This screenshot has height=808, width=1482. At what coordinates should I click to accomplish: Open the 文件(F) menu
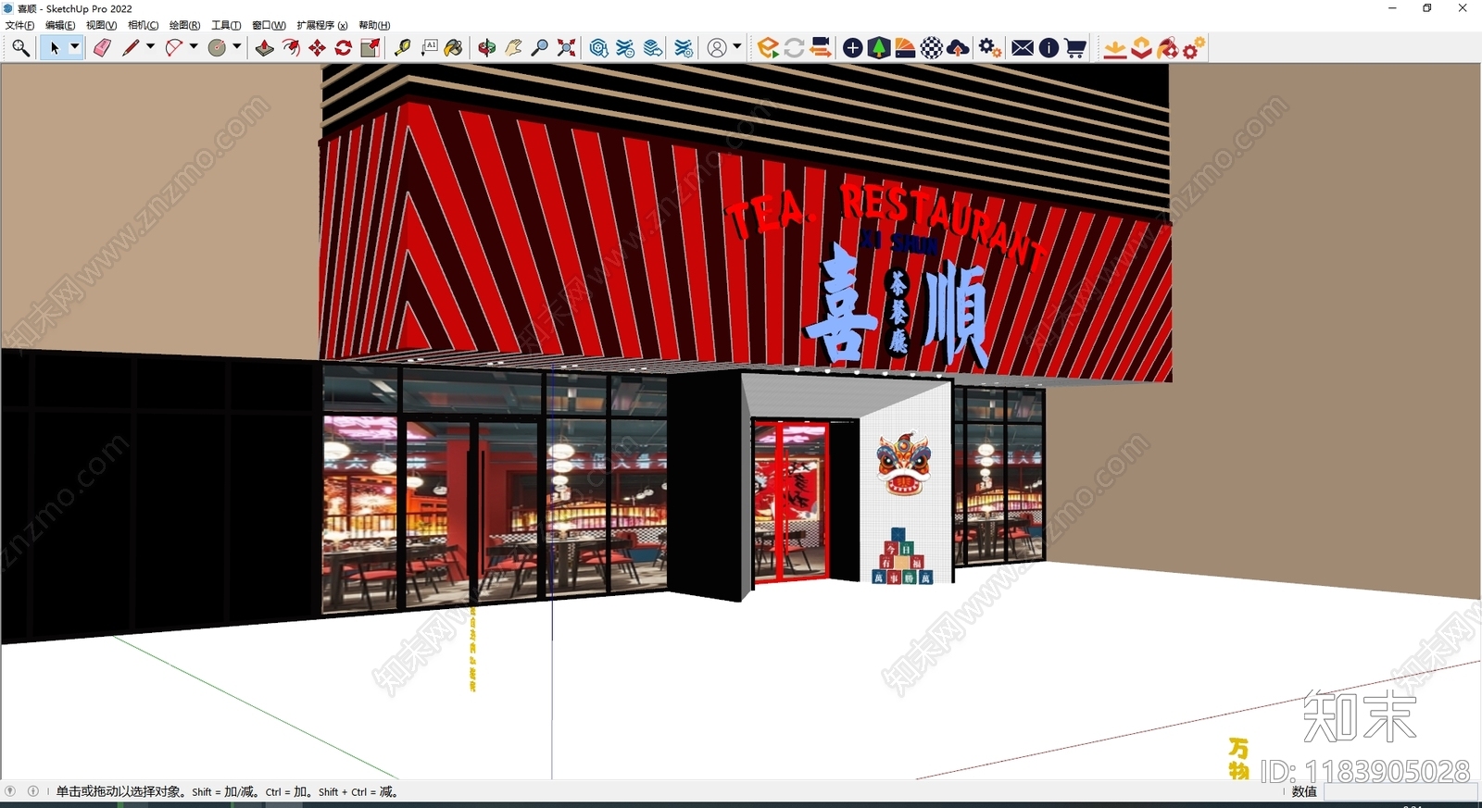coord(19,25)
